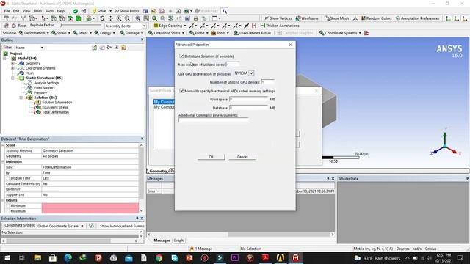This screenshot has height=264, width=470.
Task: Click the Number of utilized GPU devices field
Action: pyautogui.click(x=267, y=82)
